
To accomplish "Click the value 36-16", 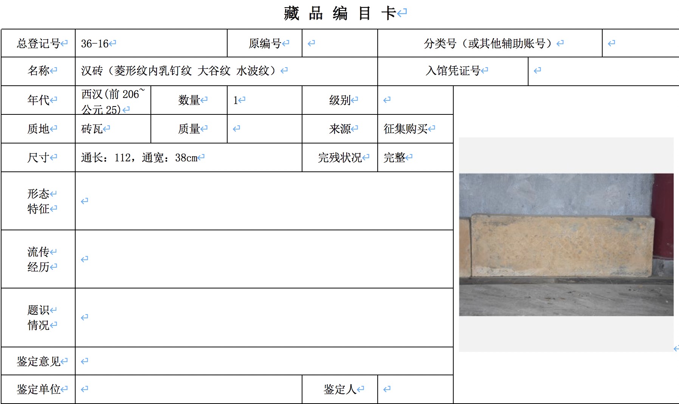I will click(x=95, y=44).
